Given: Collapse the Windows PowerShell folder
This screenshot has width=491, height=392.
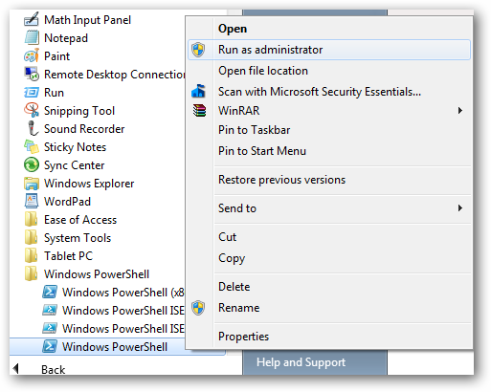Looking at the screenshot, I should (87, 274).
